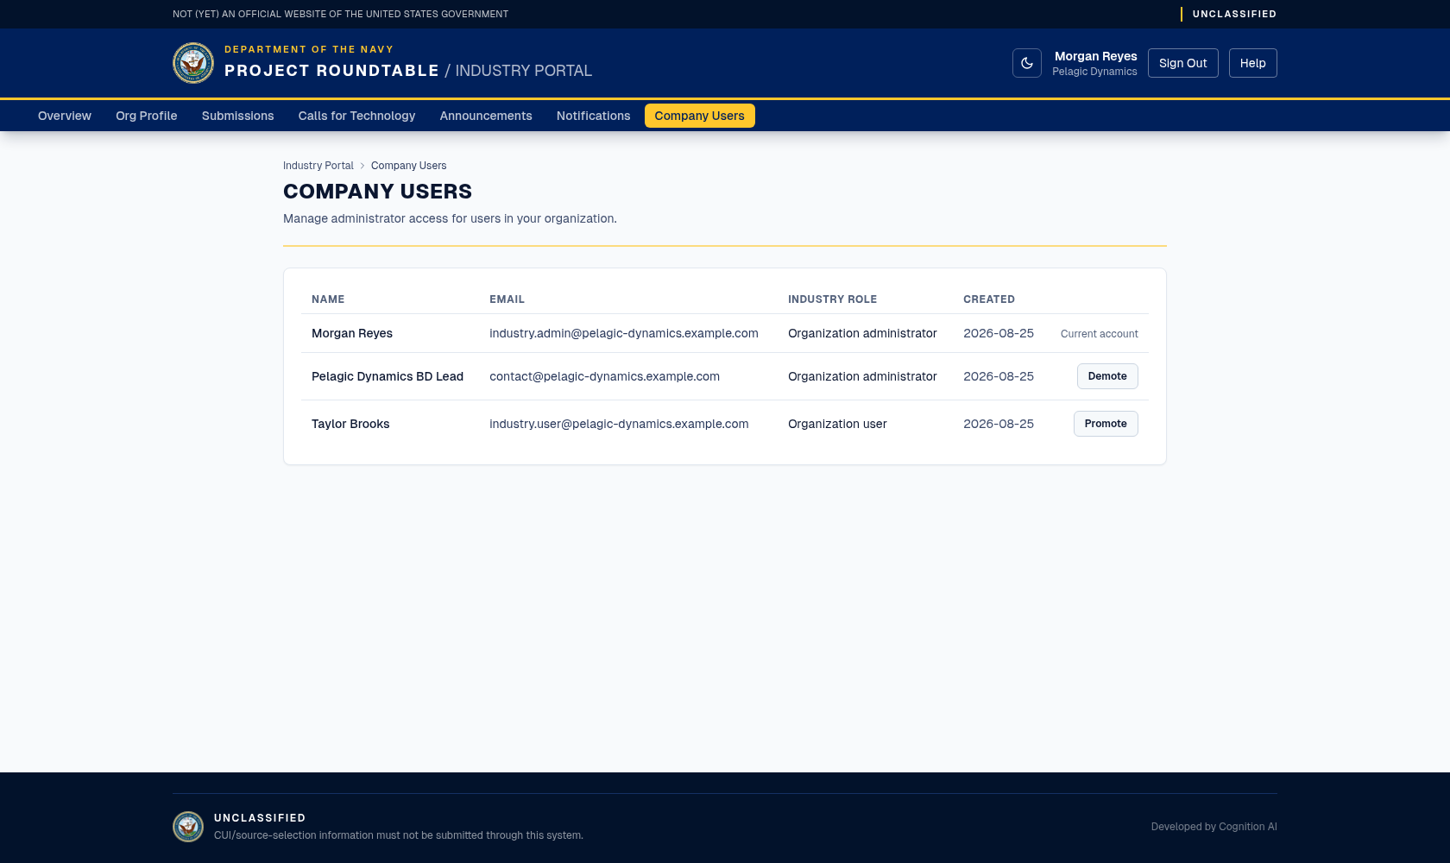Click the Company Users breadcrumb

[x=409, y=166]
